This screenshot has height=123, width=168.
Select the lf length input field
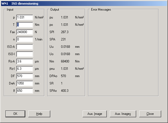[x=24, y=91]
